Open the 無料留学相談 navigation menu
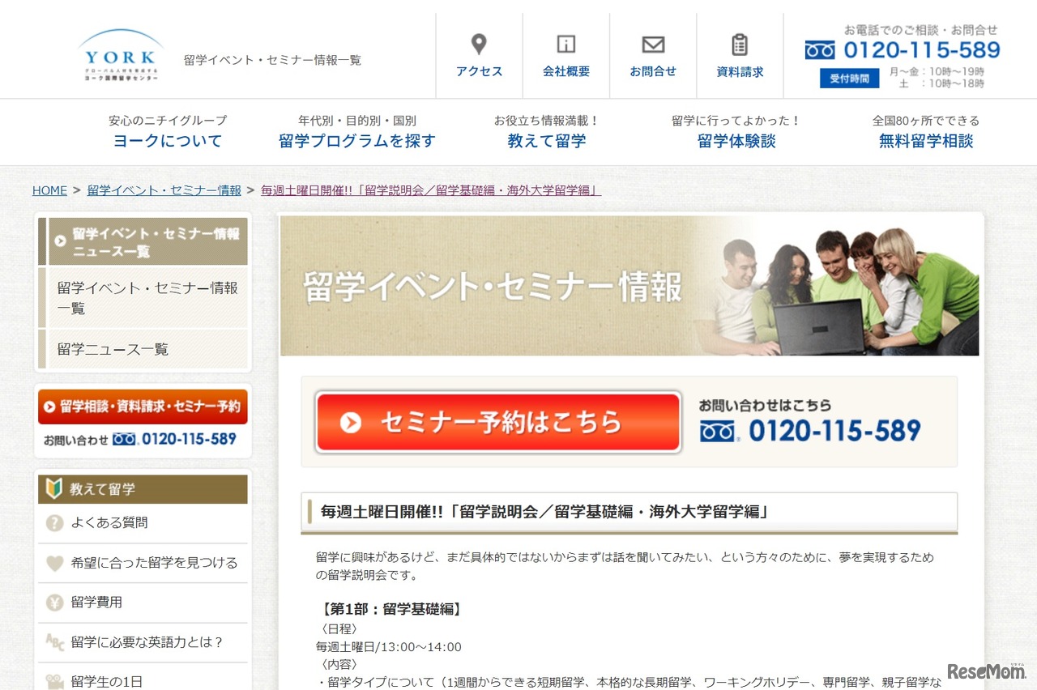Image resolution: width=1037 pixels, height=690 pixels. coord(926,132)
